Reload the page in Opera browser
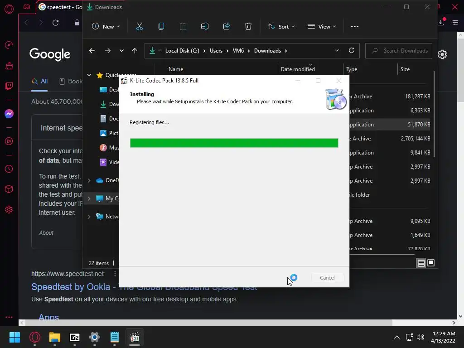 55,23
